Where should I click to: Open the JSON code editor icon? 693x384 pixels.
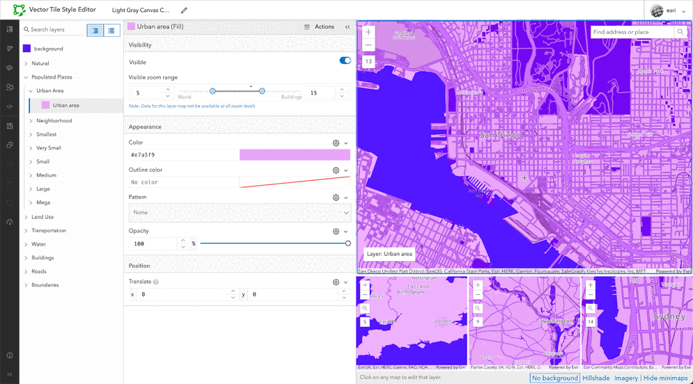(x=9, y=106)
